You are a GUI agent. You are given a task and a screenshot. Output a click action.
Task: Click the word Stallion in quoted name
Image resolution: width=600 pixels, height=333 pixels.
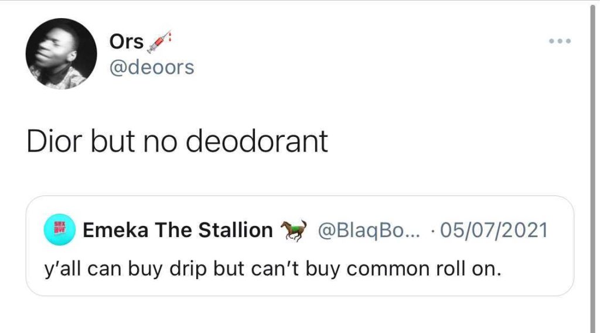point(236,230)
